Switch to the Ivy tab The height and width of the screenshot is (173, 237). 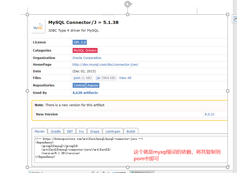tap(81, 131)
